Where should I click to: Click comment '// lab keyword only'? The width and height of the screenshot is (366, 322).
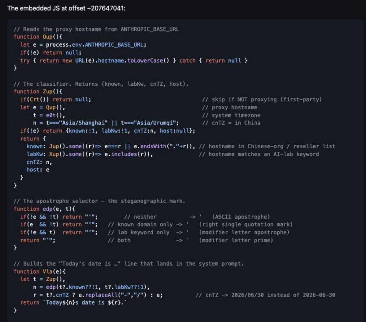pos(138,232)
